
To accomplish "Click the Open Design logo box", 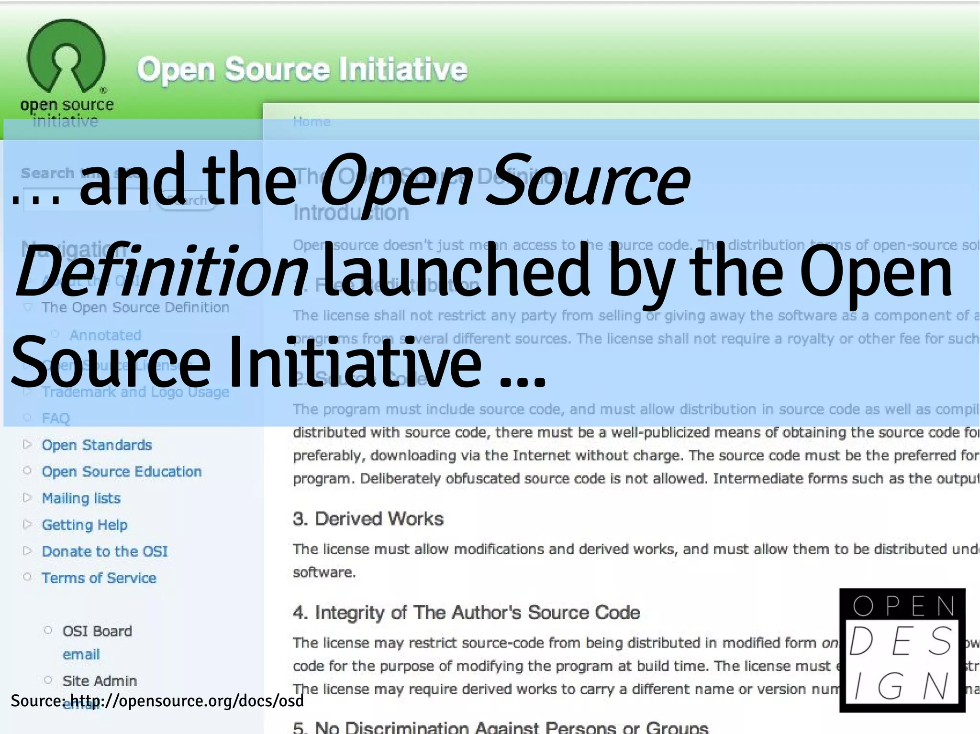I will (x=902, y=650).
